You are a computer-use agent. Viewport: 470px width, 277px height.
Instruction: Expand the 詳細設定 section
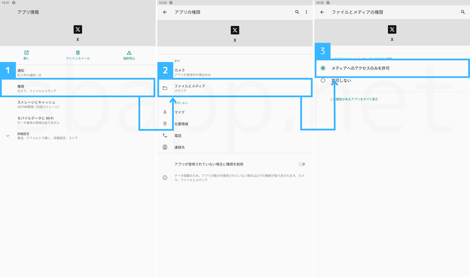coord(8,136)
